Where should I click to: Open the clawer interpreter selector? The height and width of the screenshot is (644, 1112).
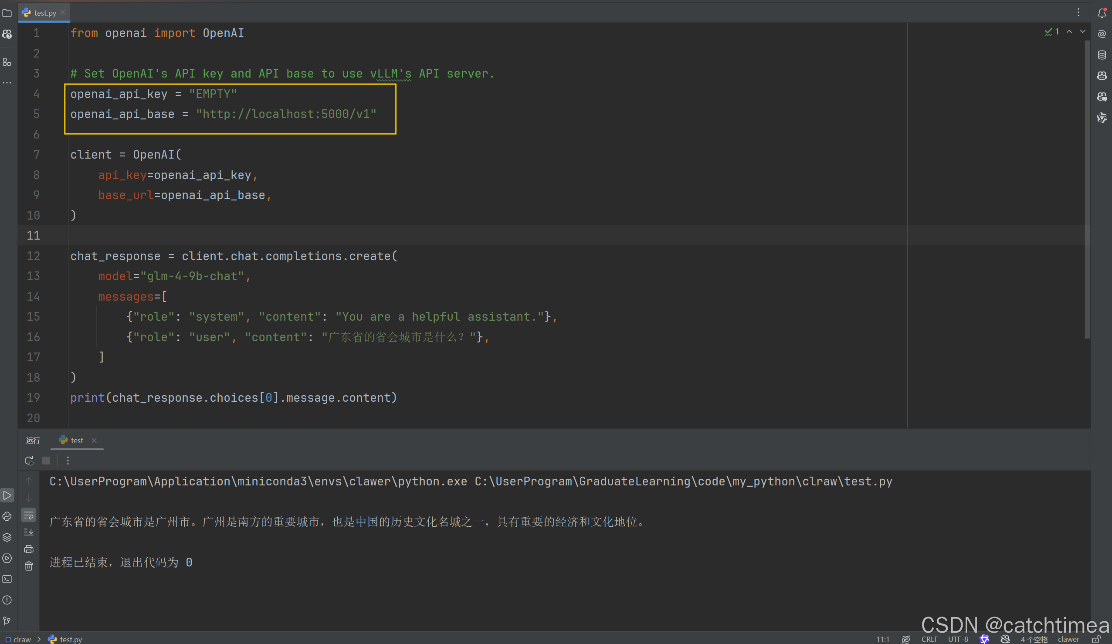[1068, 640]
